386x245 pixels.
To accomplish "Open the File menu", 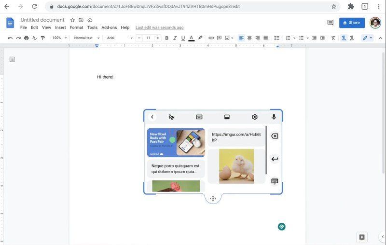I will (24, 27).
